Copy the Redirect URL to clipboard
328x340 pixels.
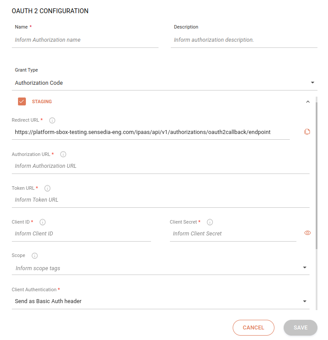point(307,132)
